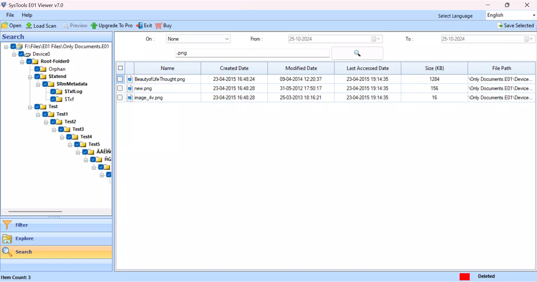Click the search text field containing .png

(x=252, y=53)
